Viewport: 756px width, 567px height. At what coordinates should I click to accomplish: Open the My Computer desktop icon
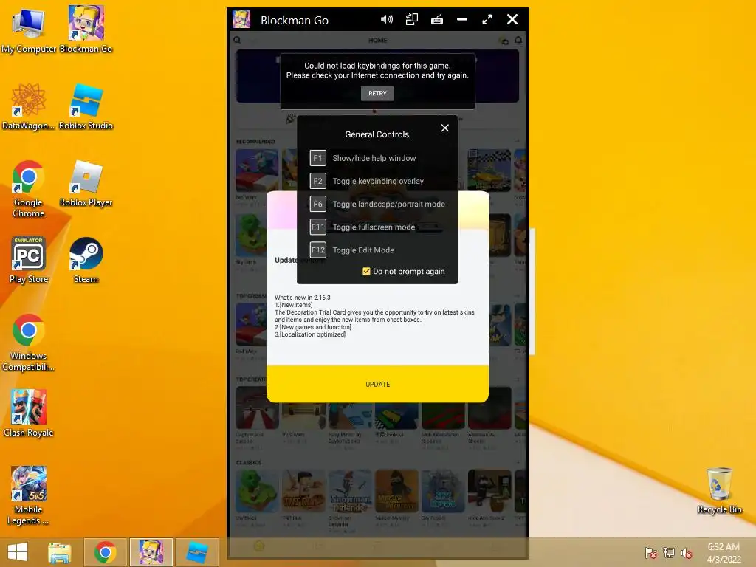point(29,30)
